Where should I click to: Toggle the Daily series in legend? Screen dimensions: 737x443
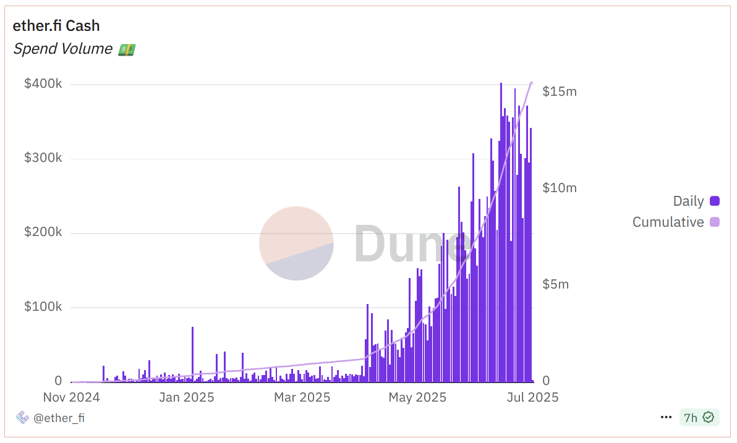point(696,201)
